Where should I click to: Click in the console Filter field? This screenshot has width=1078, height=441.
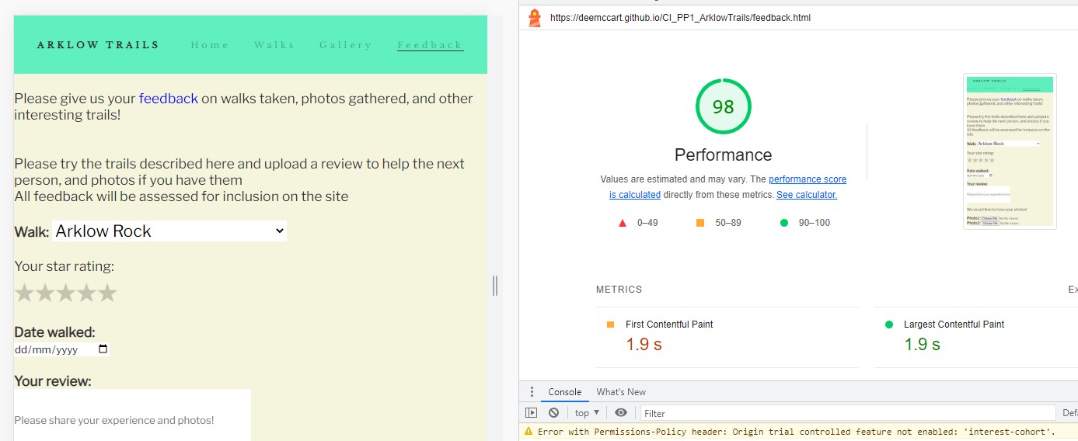847,413
